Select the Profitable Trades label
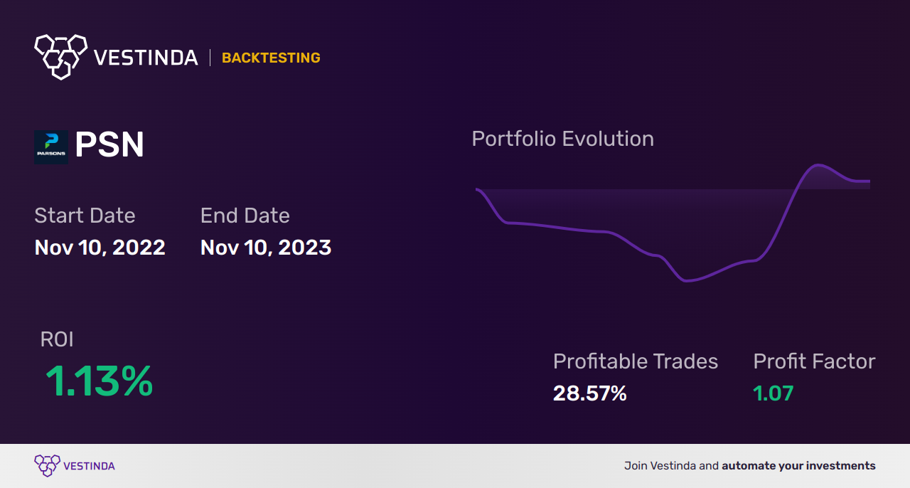This screenshot has width=910, height=488. 636,361
